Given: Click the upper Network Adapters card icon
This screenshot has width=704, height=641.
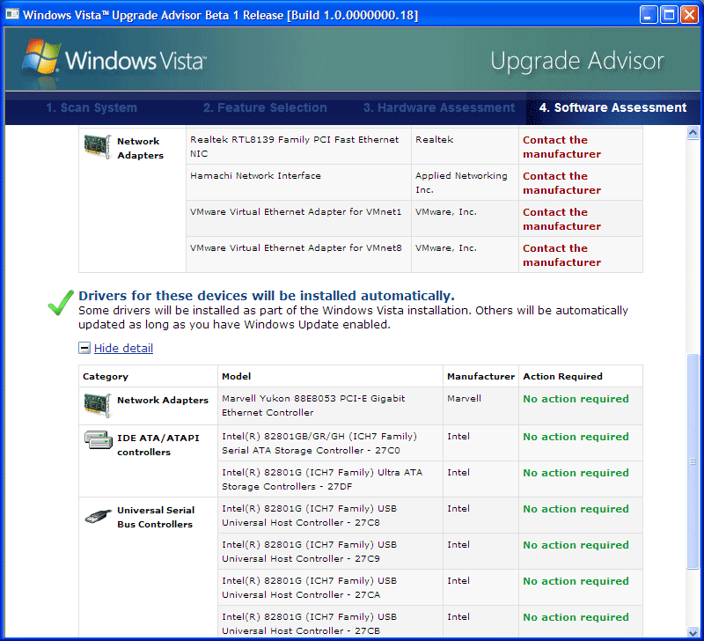Looking at the screenshot, I should coord(98,146).
